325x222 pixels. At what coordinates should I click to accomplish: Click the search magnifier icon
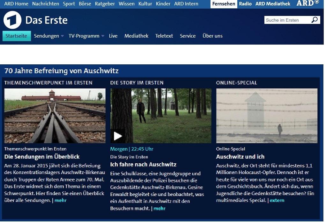pyautogui.click(x=314, y=20)
